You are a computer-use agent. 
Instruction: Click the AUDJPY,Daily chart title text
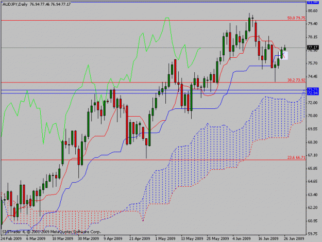pyautogui.click(x=14, y=4)
